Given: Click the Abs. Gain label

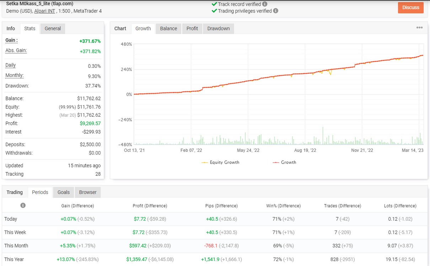Looking at the screenshot, I should 16,50.
